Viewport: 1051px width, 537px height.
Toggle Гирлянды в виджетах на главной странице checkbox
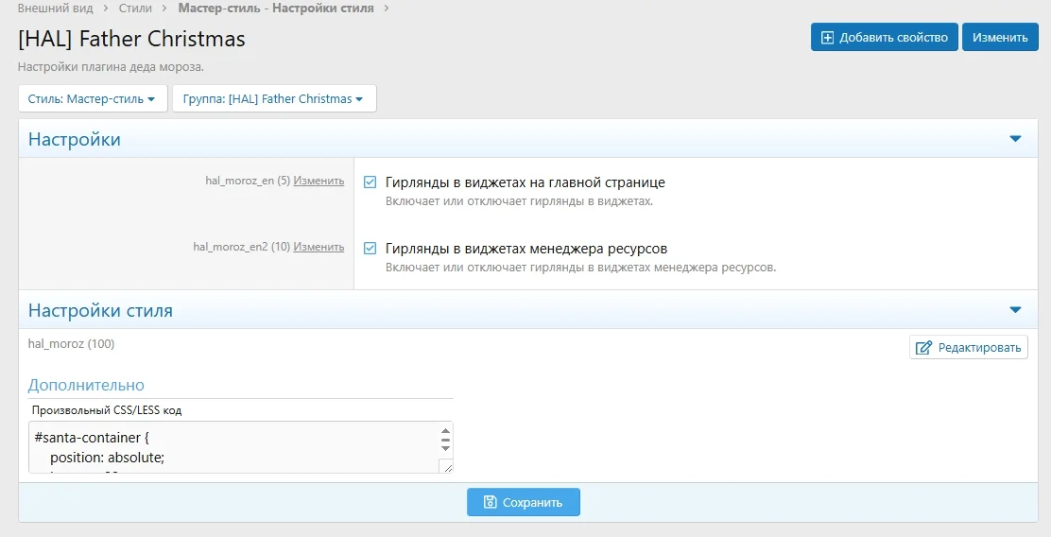pos(370,182)
